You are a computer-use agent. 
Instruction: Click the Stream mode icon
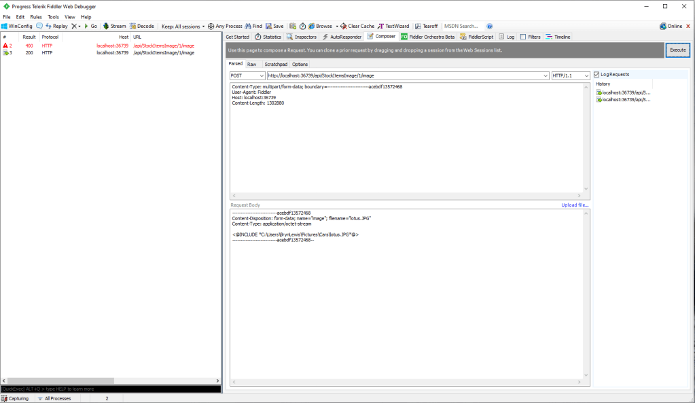(106, 26)
